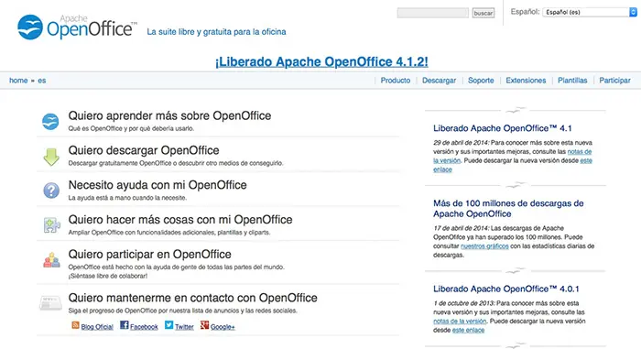
Task: Click the green download arrow icon
Action: click(51, 158)
